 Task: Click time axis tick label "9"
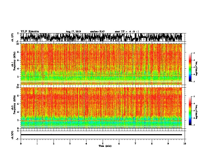168,144
